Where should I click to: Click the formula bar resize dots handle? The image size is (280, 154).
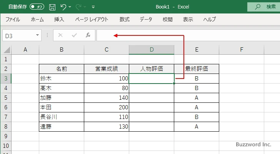click(47, 35)
